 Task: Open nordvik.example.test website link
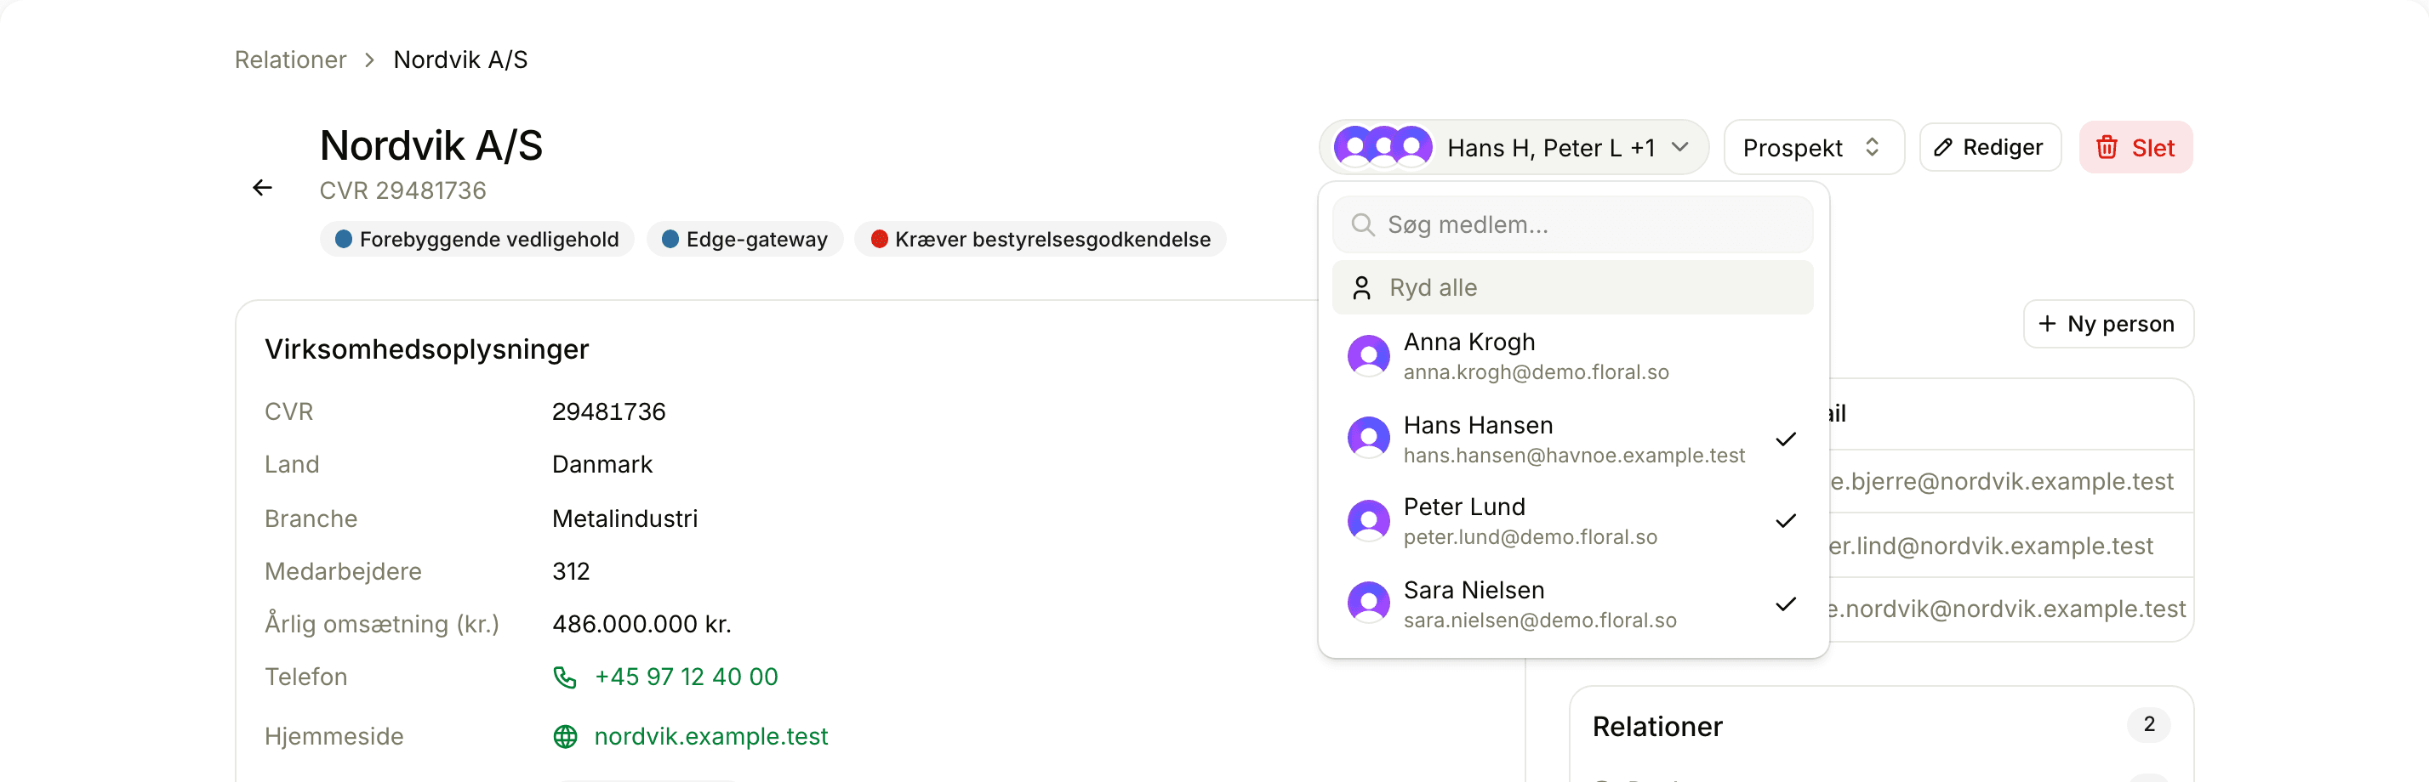click(x=711, y=737)
